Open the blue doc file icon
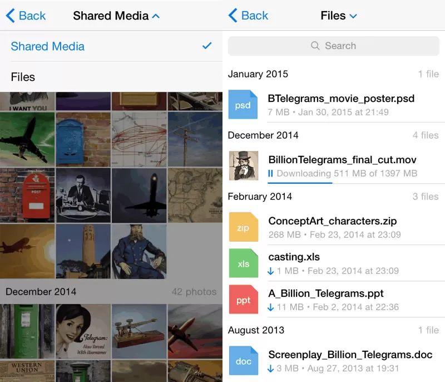Screen dimensions: 445x382 [244, 361]
